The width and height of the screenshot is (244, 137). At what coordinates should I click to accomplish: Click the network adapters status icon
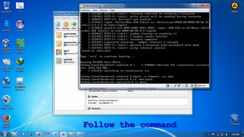179,86
